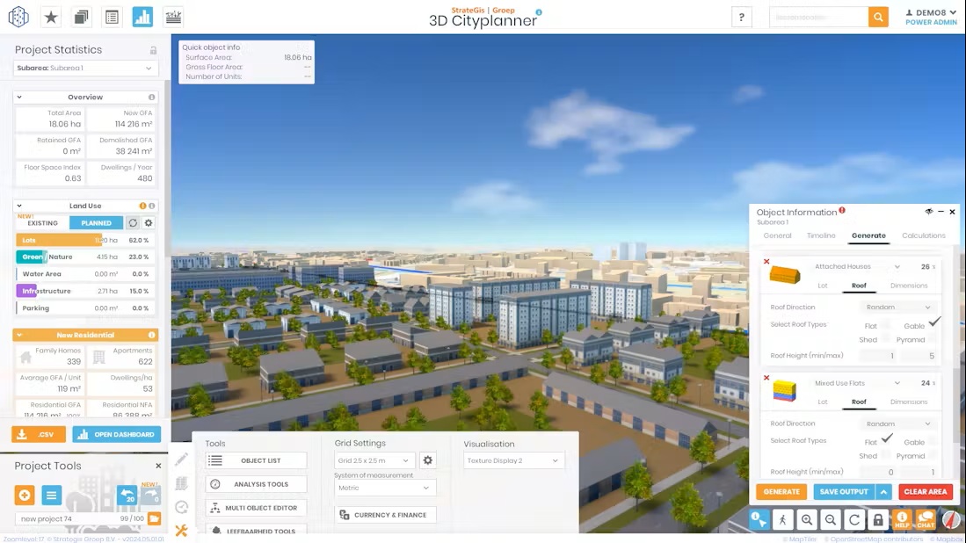Open the Subarea dropdown in Project Statistics
Image resolution: width=966 pixels, height=543 pixels.
(x=86, y=68)
